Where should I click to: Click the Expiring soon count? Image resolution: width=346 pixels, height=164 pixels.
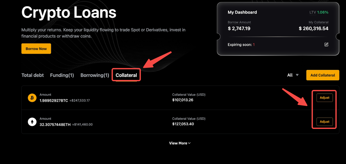254,45
